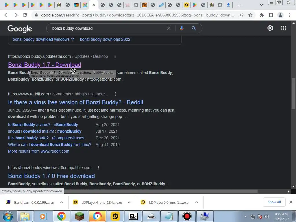Open the LDPlayer9.0_ens_1 exe download
296x222 pixels.
169,202
